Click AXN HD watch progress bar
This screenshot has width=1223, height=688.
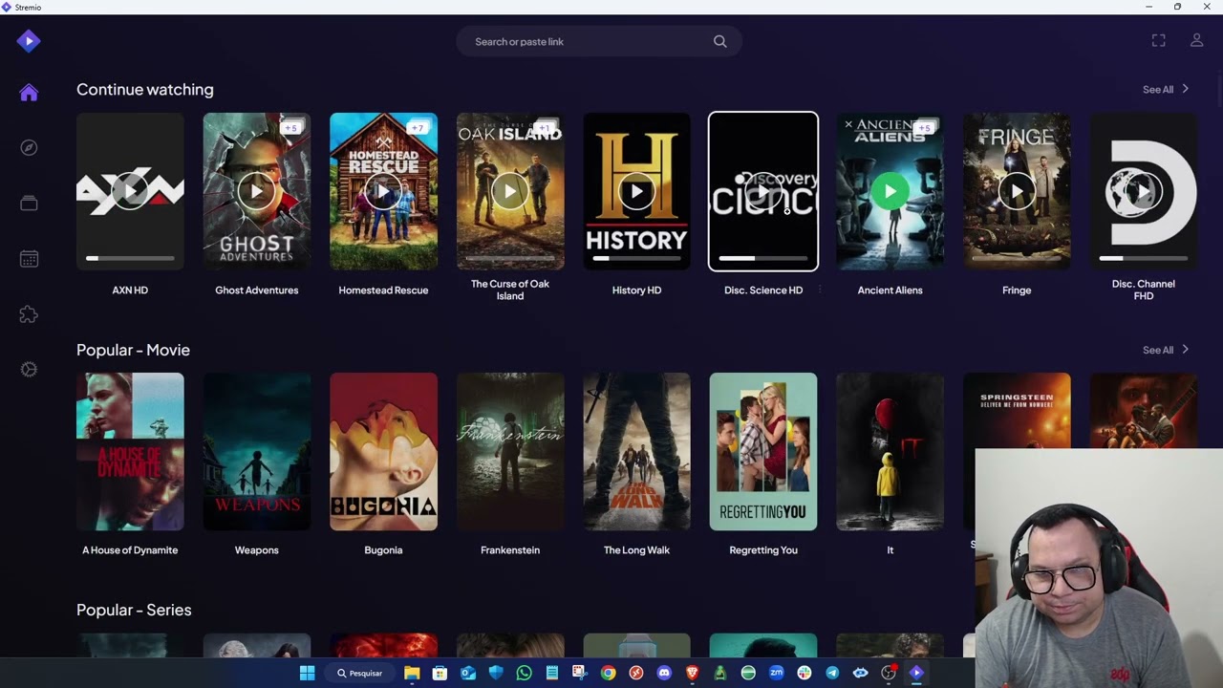point(130,258)
